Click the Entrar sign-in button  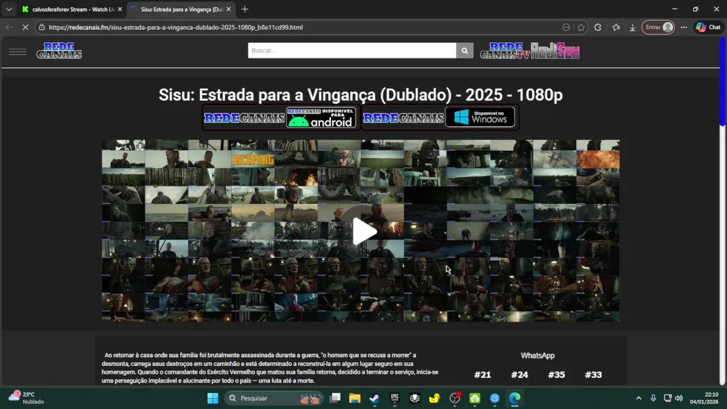tap(658, 27)
